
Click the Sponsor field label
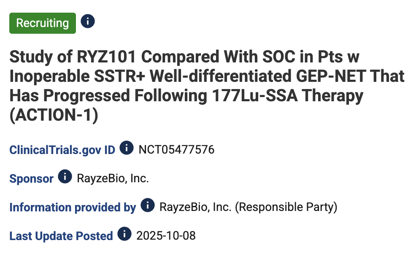[32, 178]
